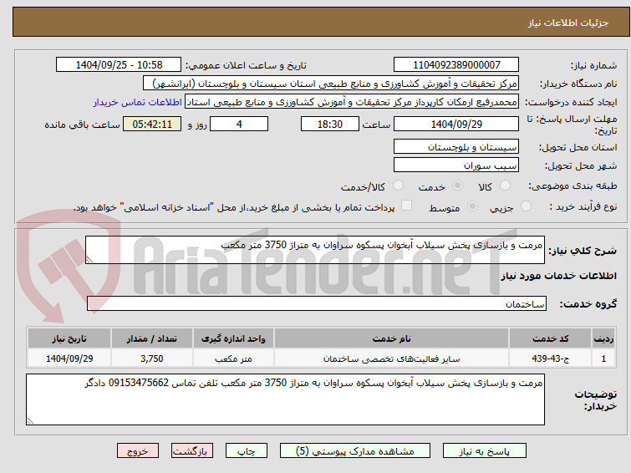631x473 pixels.
Task: Click the buyer organization name field
Action: click(331, 84)
